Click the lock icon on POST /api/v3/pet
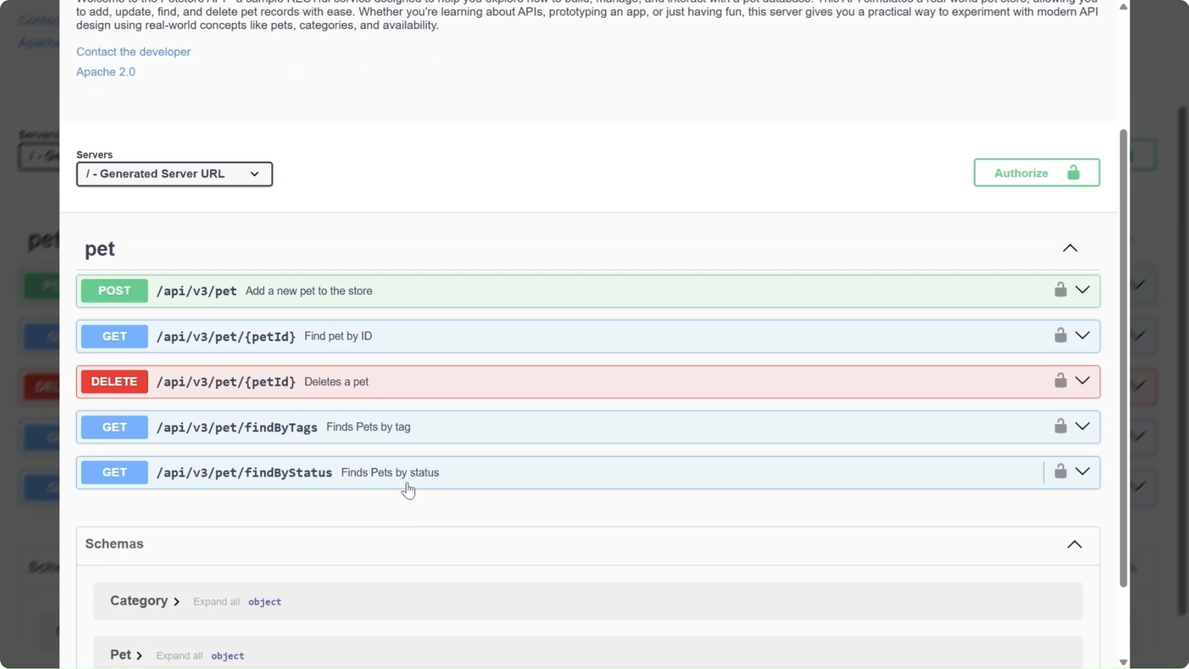The height and width of the screenshot is (669, 1189). point(1060,290)
